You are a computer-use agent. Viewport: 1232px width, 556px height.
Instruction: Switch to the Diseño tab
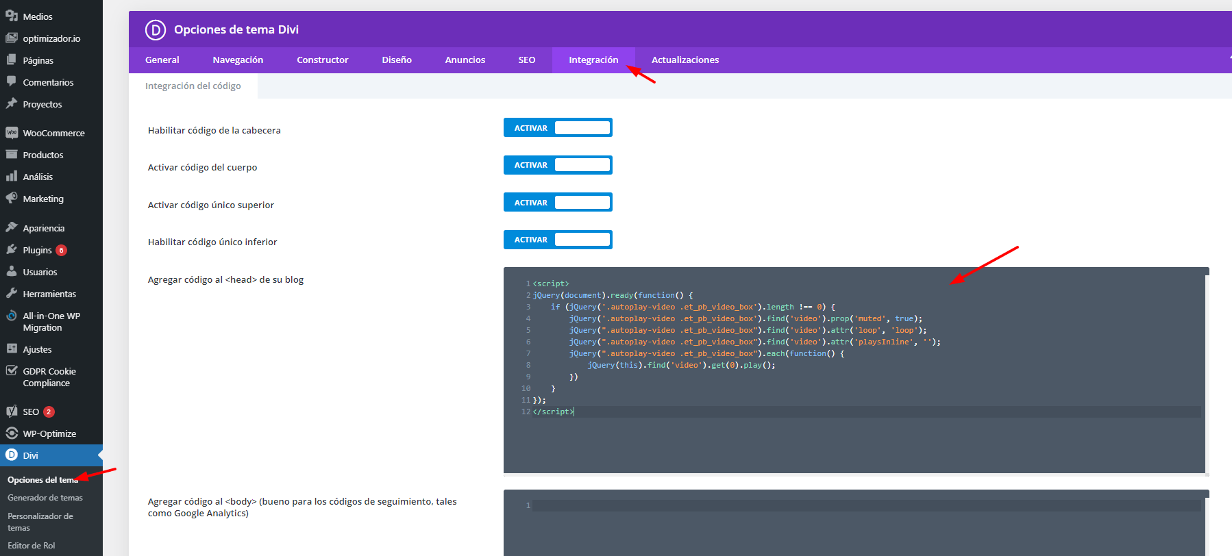point(397,60)
